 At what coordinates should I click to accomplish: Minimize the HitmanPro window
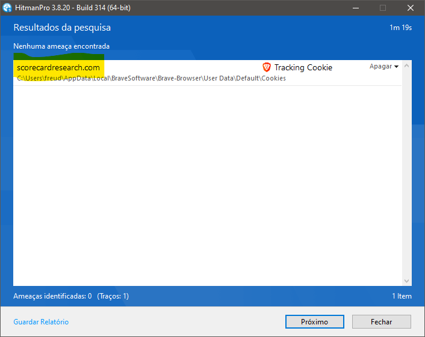click(x=356, y=8)
